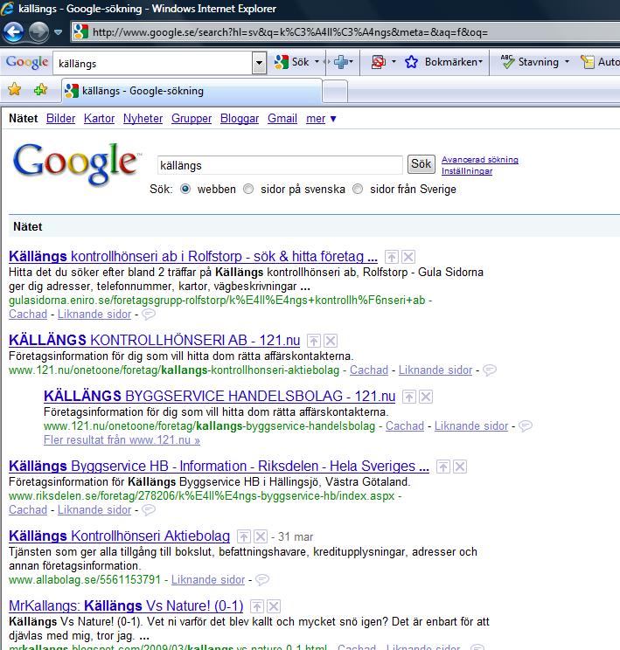Open the Stavning spell check tool
Screen dimensions: 620x650
pos(530,62)
